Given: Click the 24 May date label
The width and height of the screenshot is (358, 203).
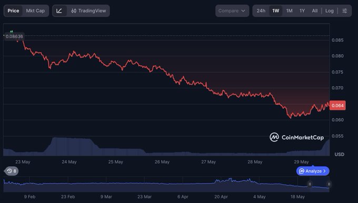Looking at the screenshot, I should tap(69, 161).
